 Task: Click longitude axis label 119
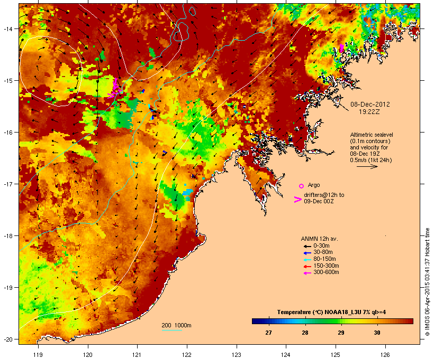coord(38,355)
